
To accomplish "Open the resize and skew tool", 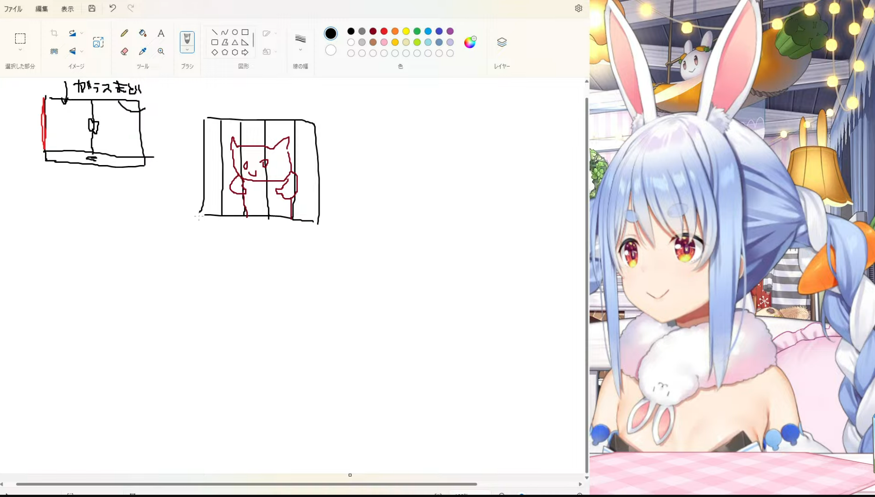I will 98,42.
